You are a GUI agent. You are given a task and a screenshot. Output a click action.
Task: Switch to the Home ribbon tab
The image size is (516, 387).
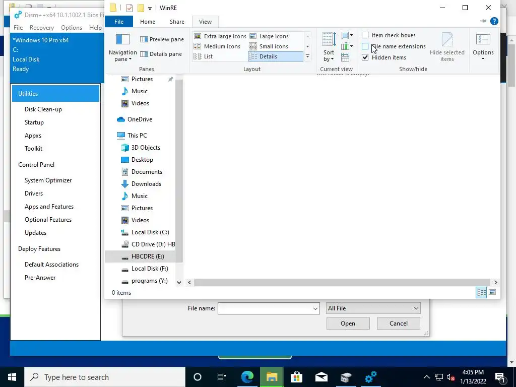pyautogui.click(x=148, y=22)
